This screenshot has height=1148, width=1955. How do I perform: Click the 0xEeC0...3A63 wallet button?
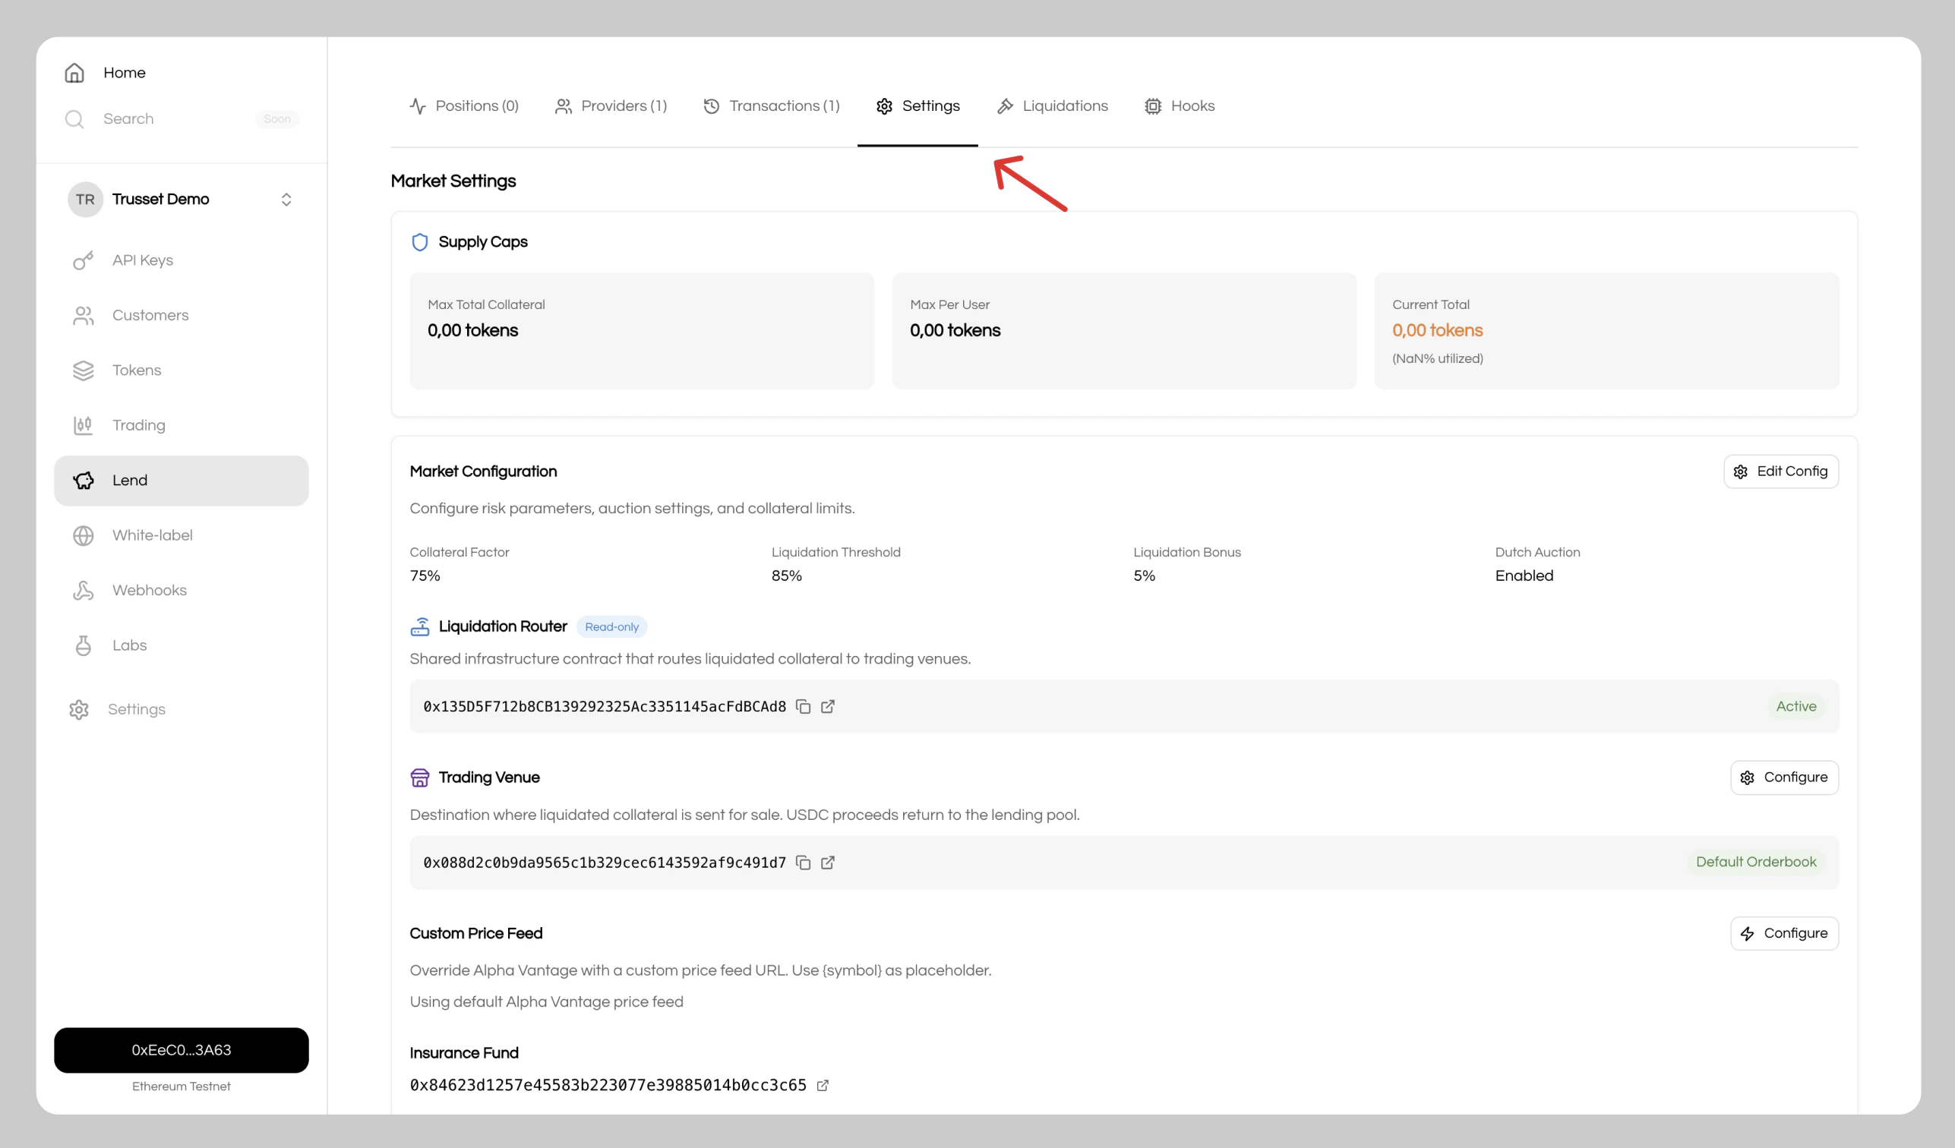tap(182, 1050)
